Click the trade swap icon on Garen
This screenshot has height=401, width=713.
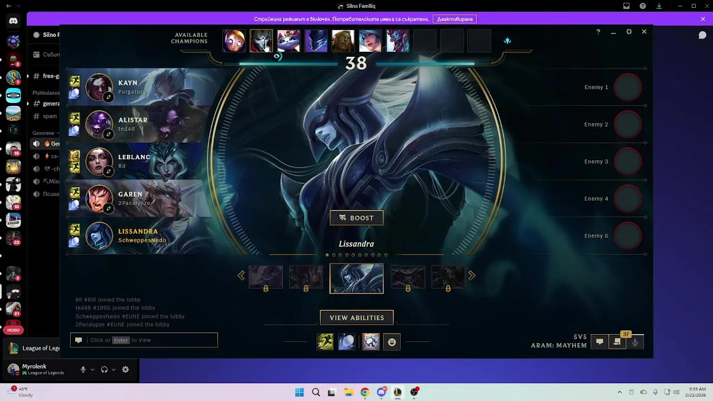[109, 208]
